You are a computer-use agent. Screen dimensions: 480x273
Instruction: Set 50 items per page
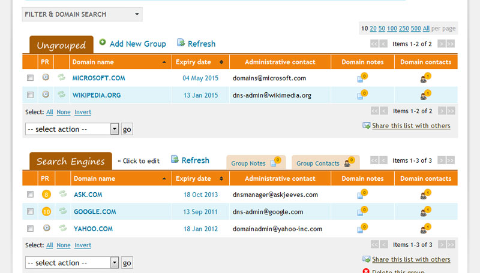(x=382, y=28)
